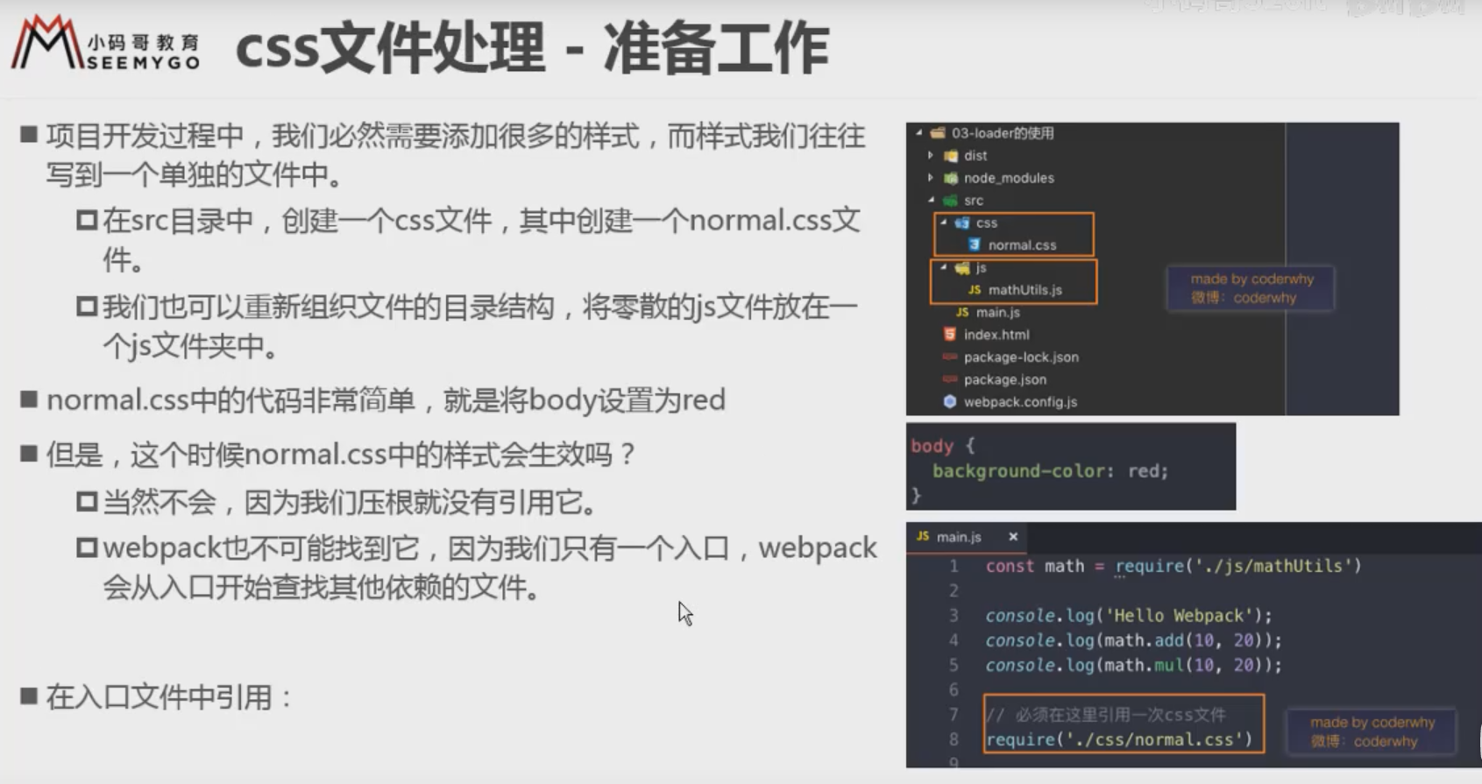The height and width of the screenshot is (784, 1482).
Task: Collapse the css folder arrow
Action: click(944, 222)
